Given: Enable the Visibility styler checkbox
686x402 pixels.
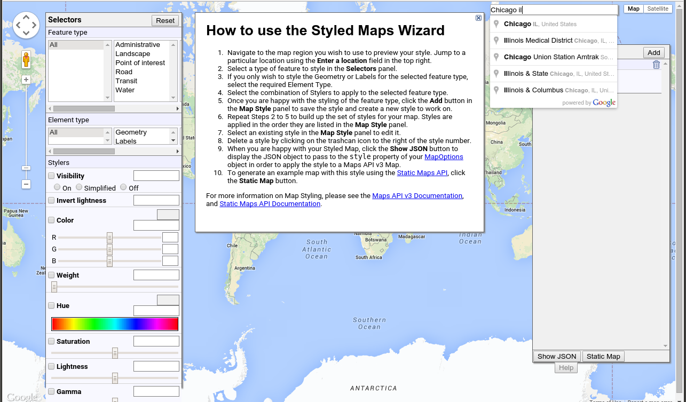Looking at the screenshot, I should click(x=51, y=176).
